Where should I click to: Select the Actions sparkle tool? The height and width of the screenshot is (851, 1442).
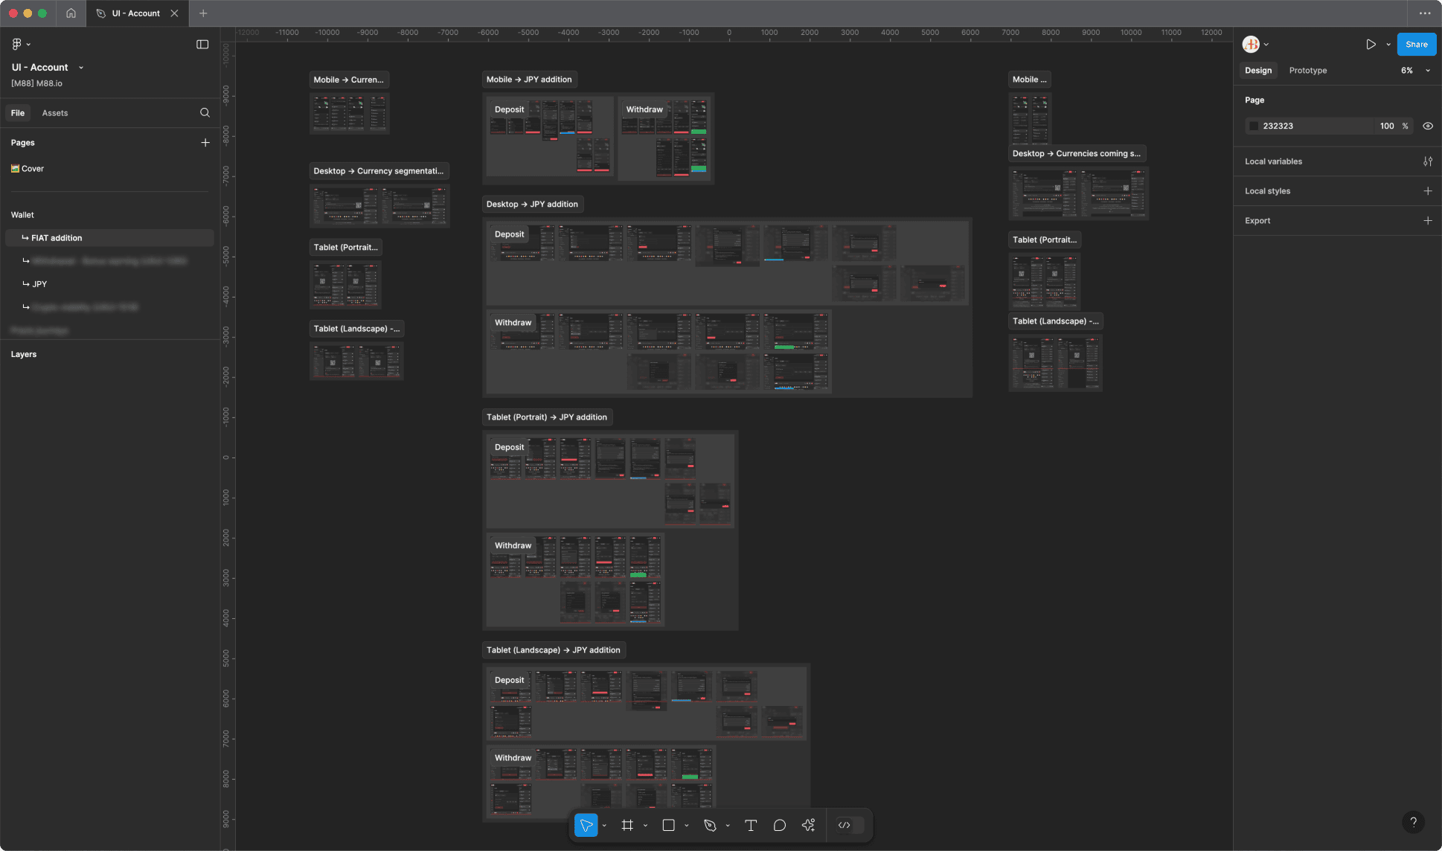click(809, 825)
